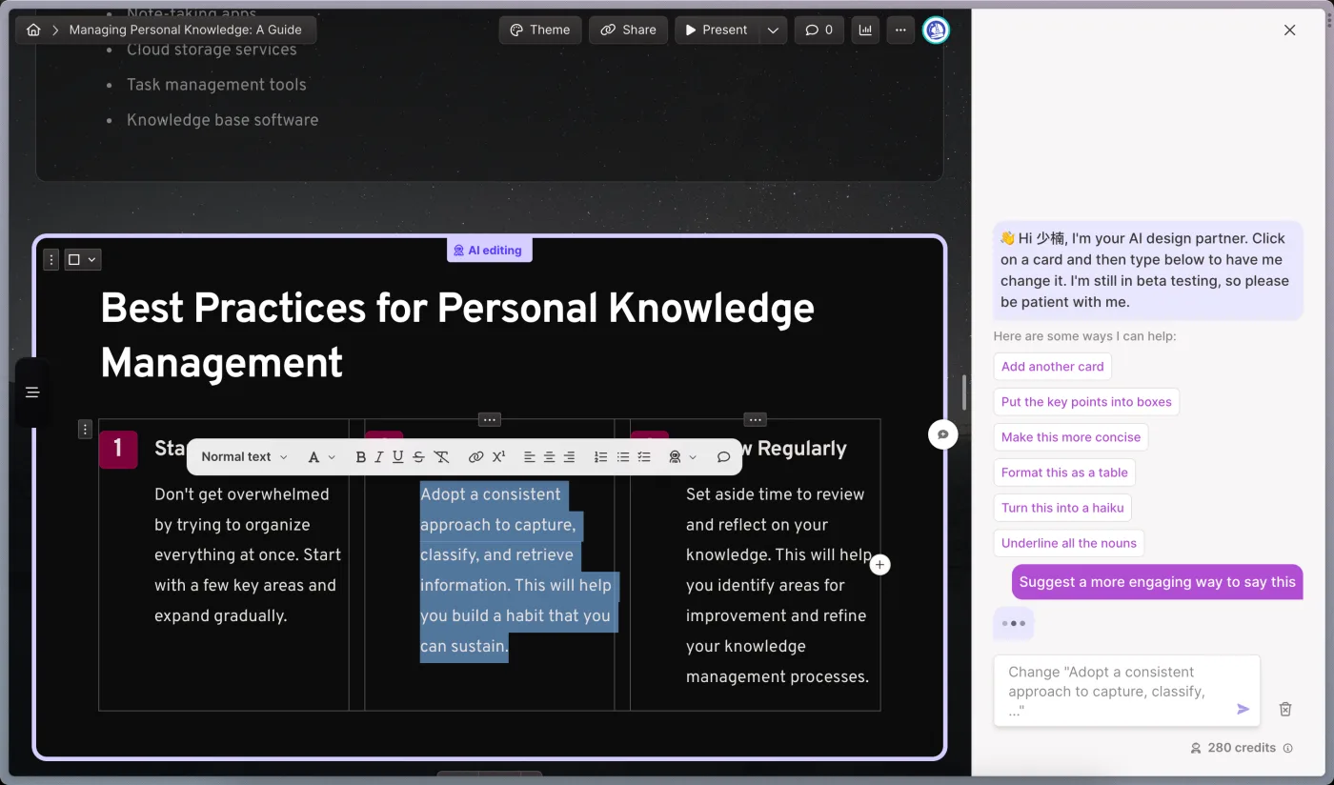Open the card drag handle menu

coord(51,259)
